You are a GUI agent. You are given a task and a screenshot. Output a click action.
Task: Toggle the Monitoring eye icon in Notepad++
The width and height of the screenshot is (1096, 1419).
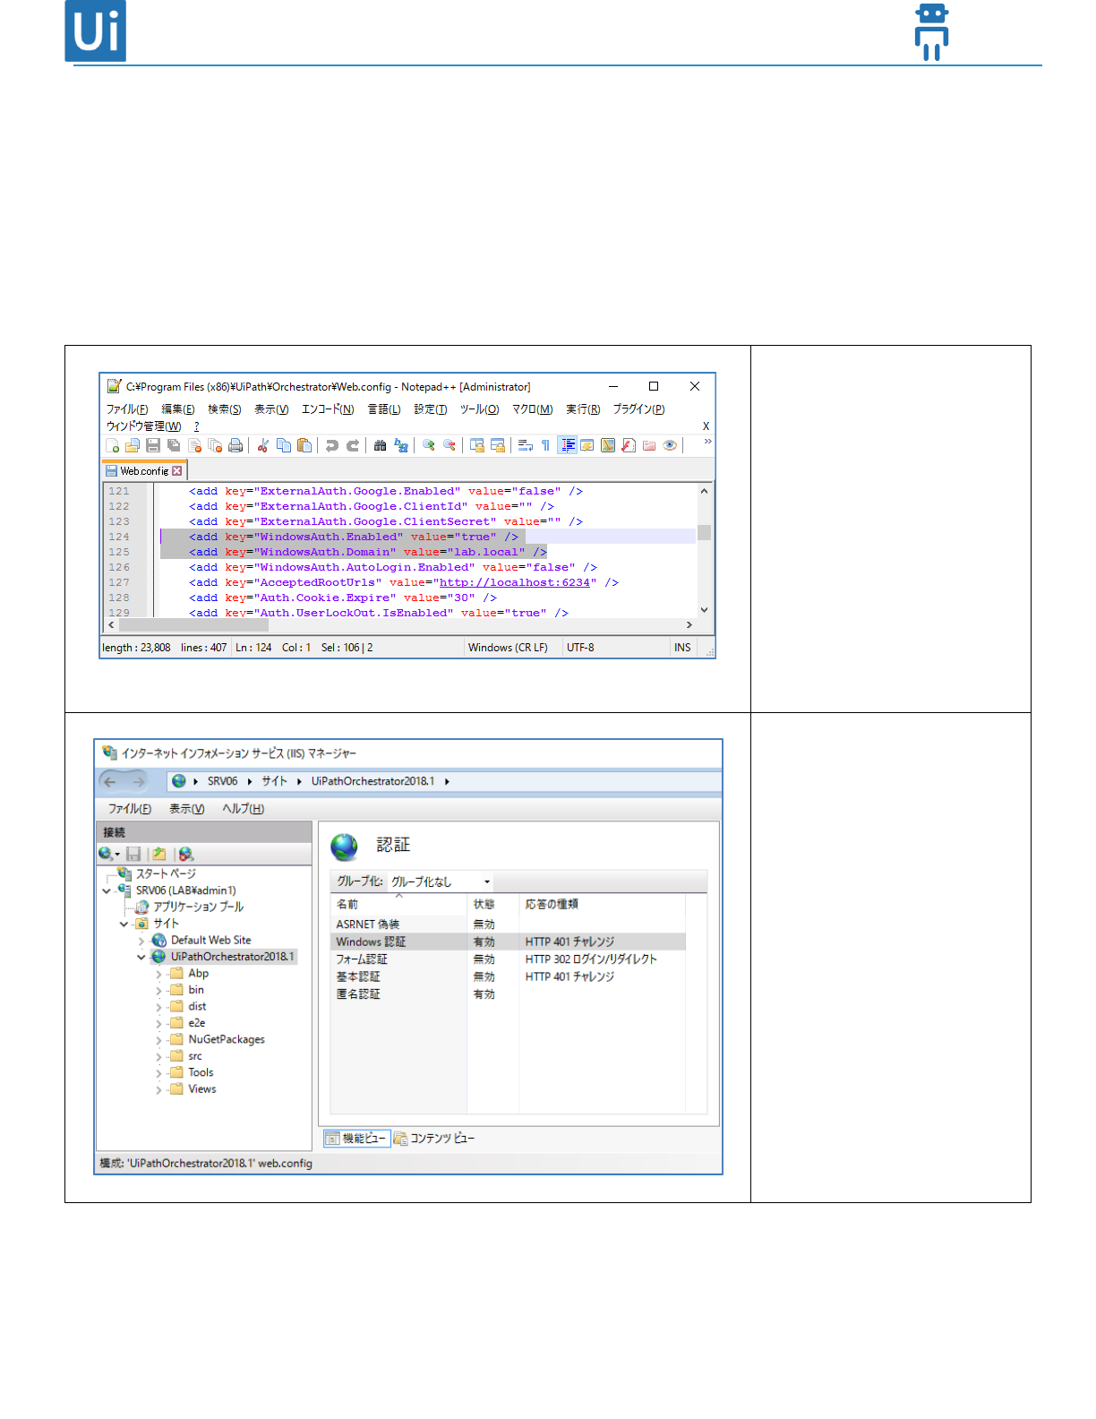pyautogui.click(x=670, y=445)
